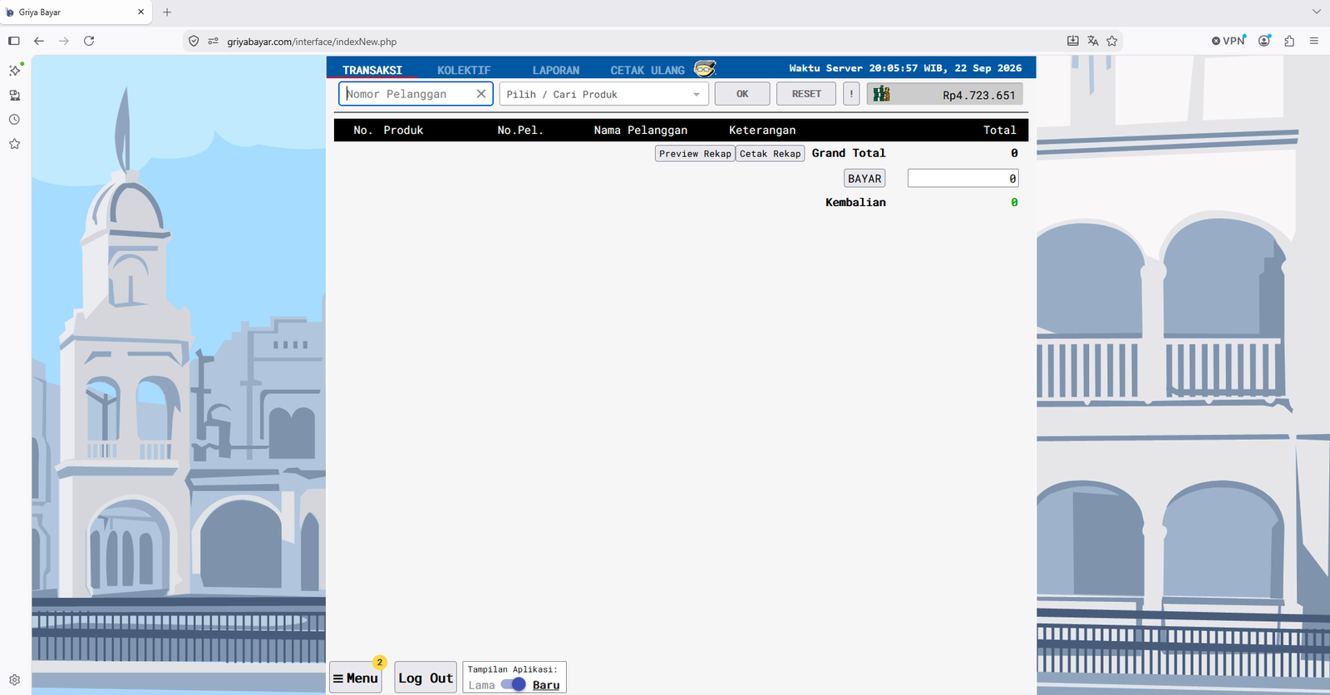Open the CETAK ULANG tab
Viewport: 1330px width, 695px height.
click(x=648, y=71)
